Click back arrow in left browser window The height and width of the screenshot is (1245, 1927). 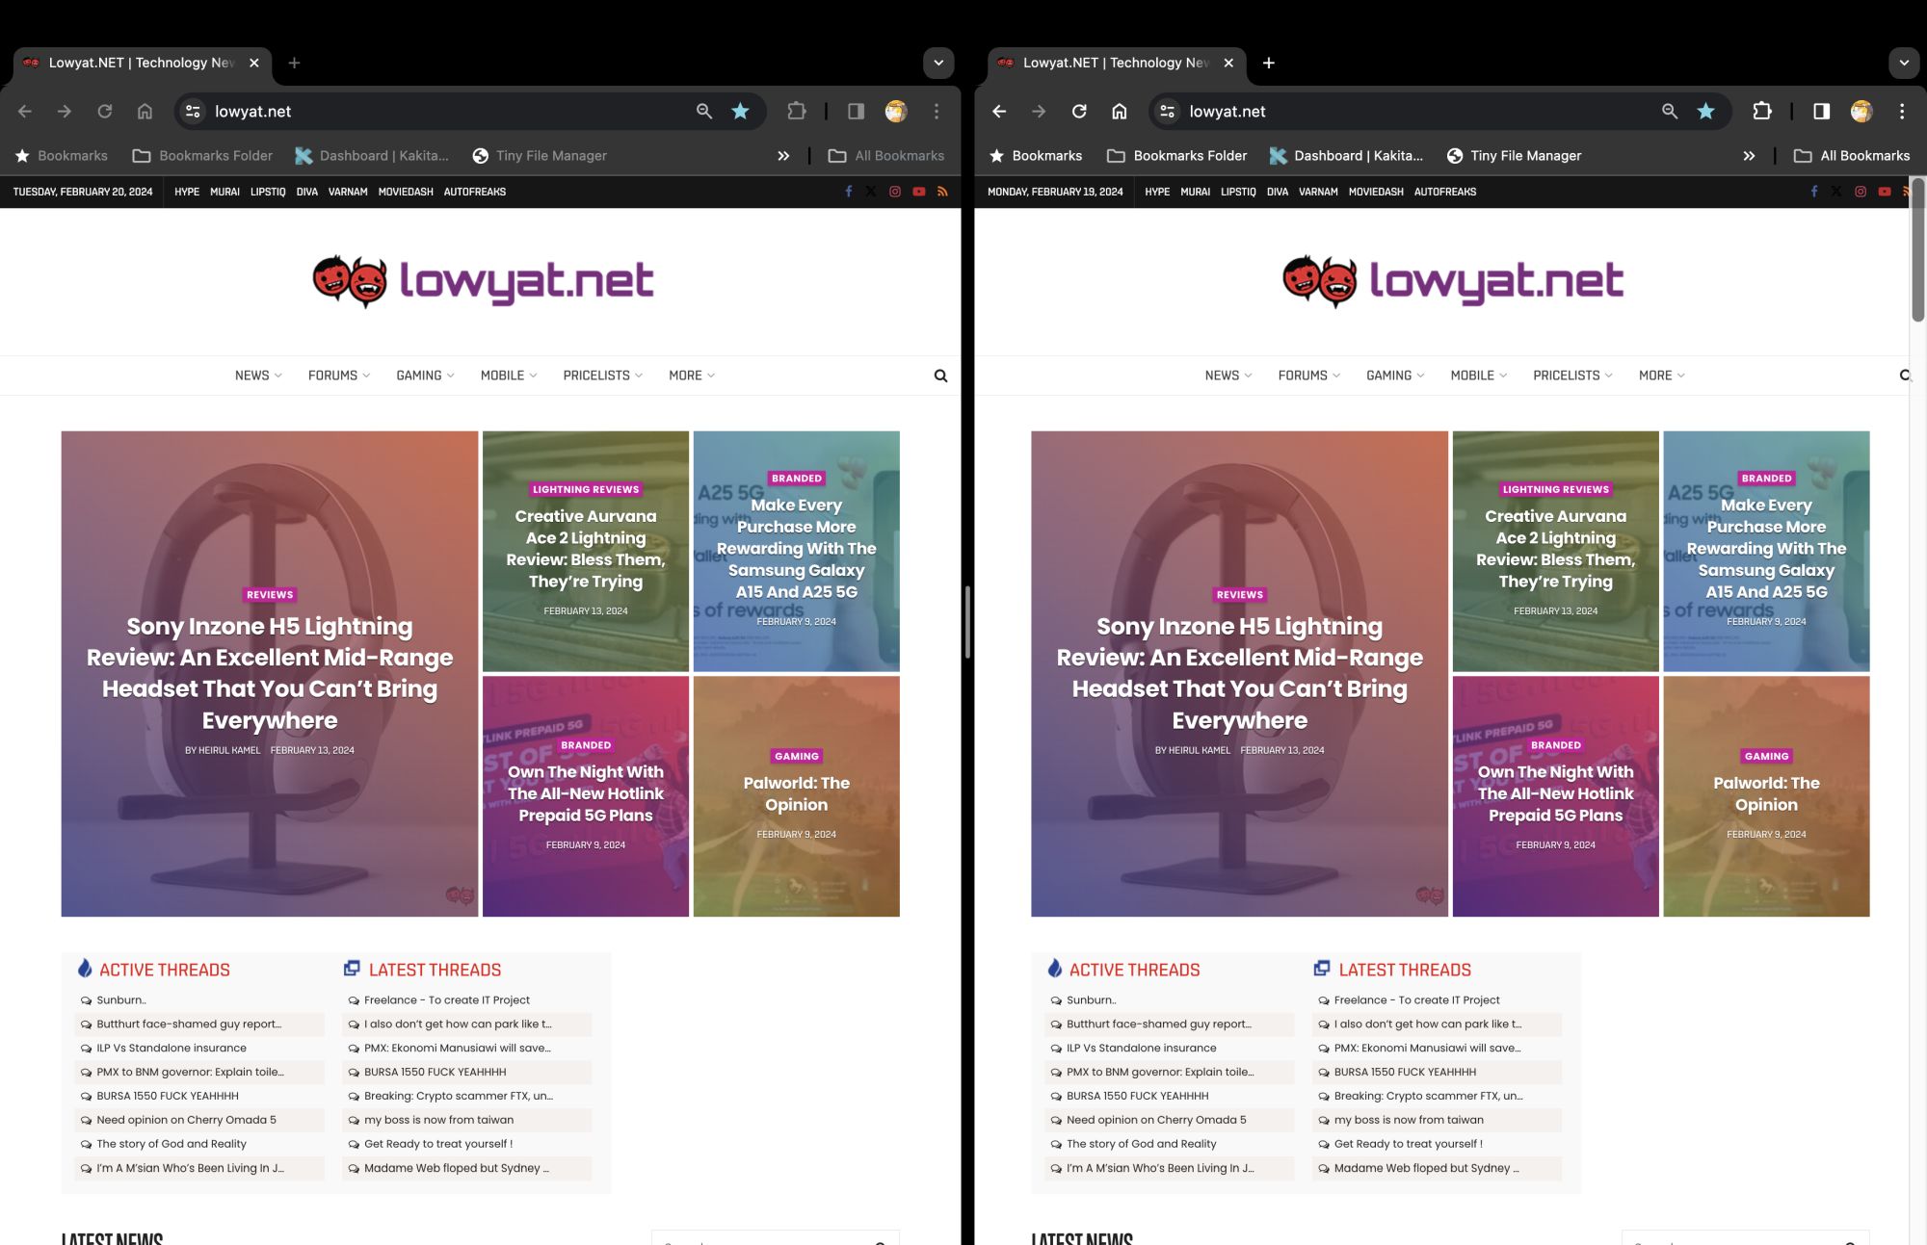(25, 111)
